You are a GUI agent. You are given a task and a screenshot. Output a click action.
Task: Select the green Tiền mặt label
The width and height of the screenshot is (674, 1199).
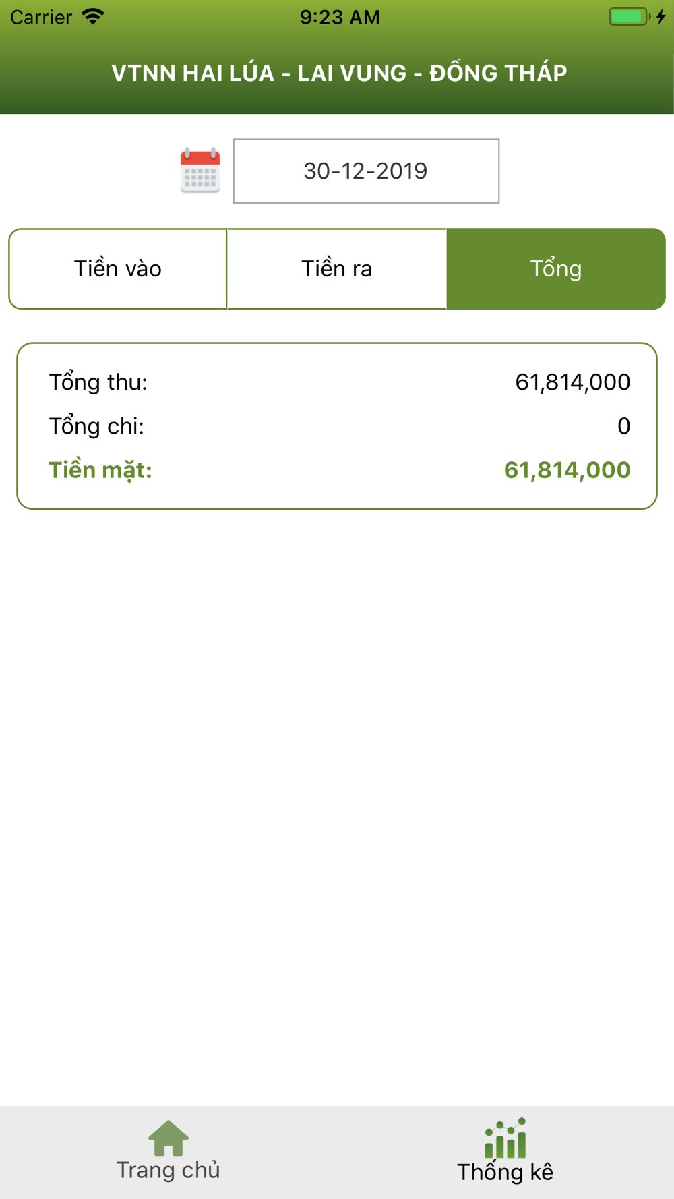[x=100, y=470]
